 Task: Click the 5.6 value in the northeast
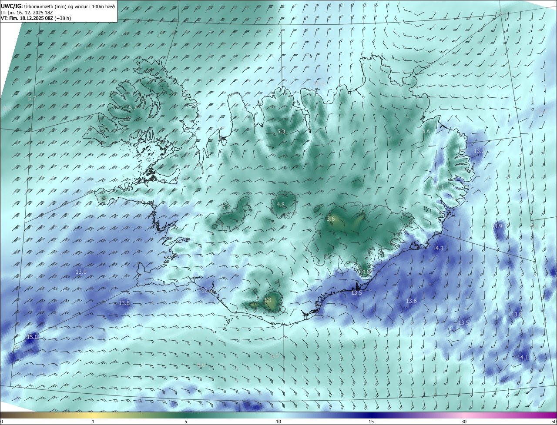tap(426, 131)
